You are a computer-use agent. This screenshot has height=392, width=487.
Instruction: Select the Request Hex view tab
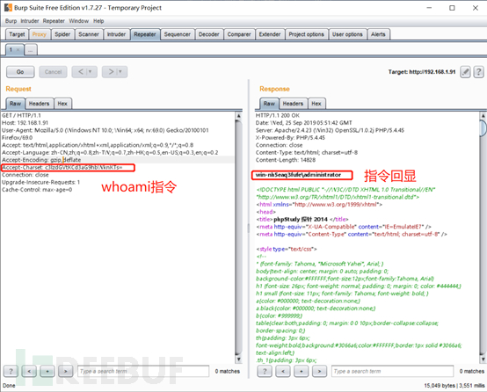62,104
